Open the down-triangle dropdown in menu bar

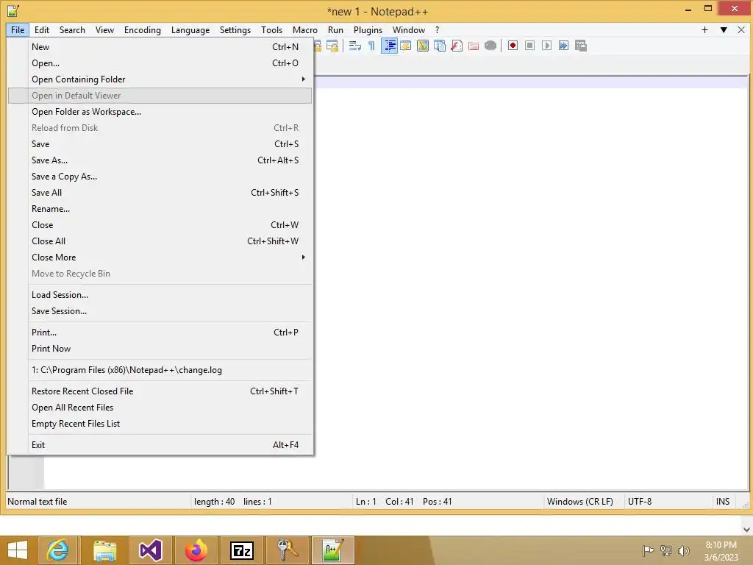click(724, 29)
